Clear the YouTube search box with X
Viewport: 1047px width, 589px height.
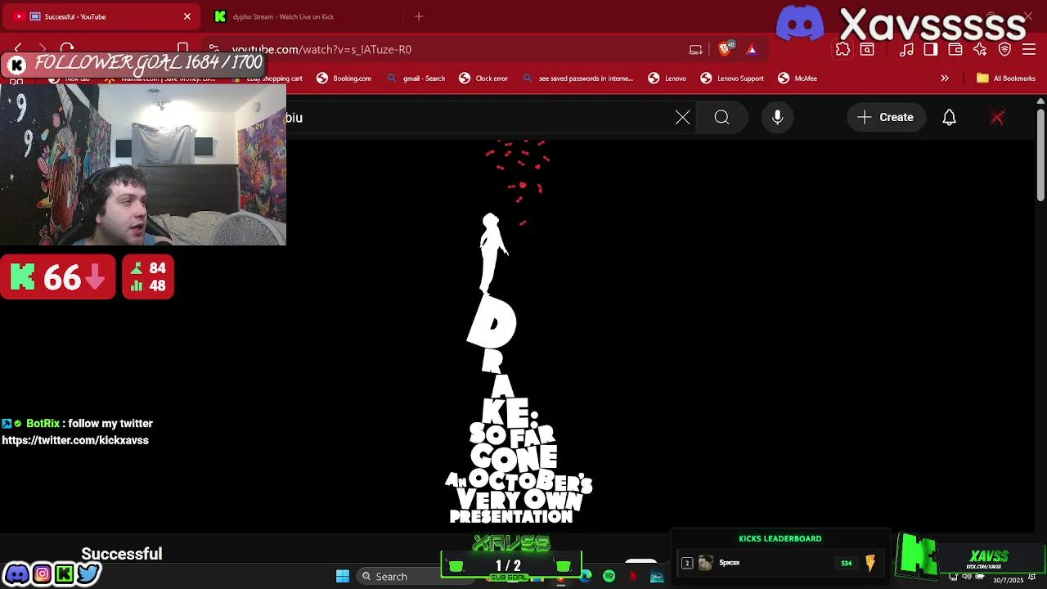point(683,118)
